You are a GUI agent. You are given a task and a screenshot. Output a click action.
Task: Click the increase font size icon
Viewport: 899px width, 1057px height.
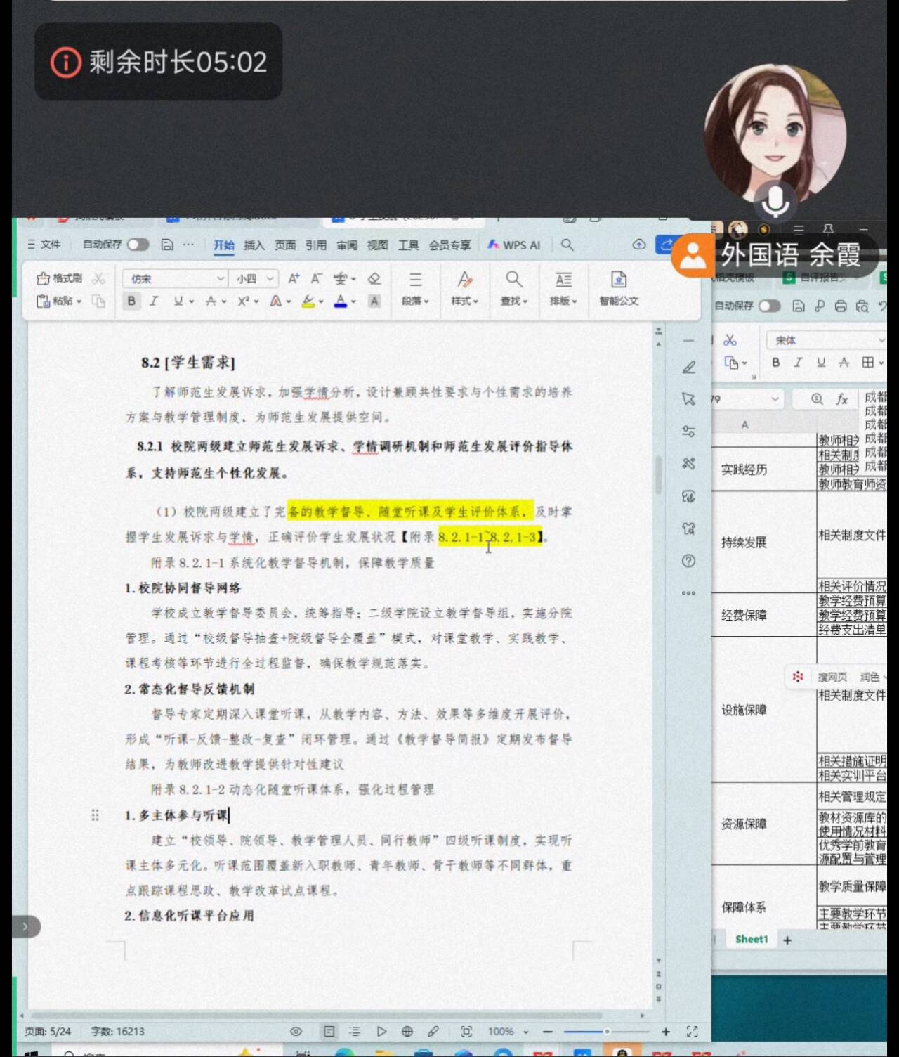click(x=294, y=278)
